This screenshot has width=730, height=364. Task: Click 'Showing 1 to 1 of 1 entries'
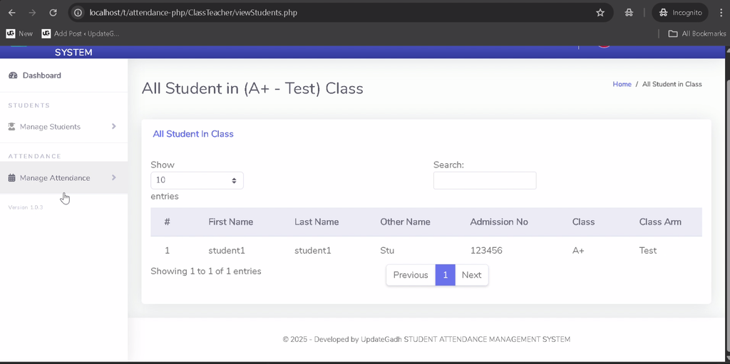206,271
